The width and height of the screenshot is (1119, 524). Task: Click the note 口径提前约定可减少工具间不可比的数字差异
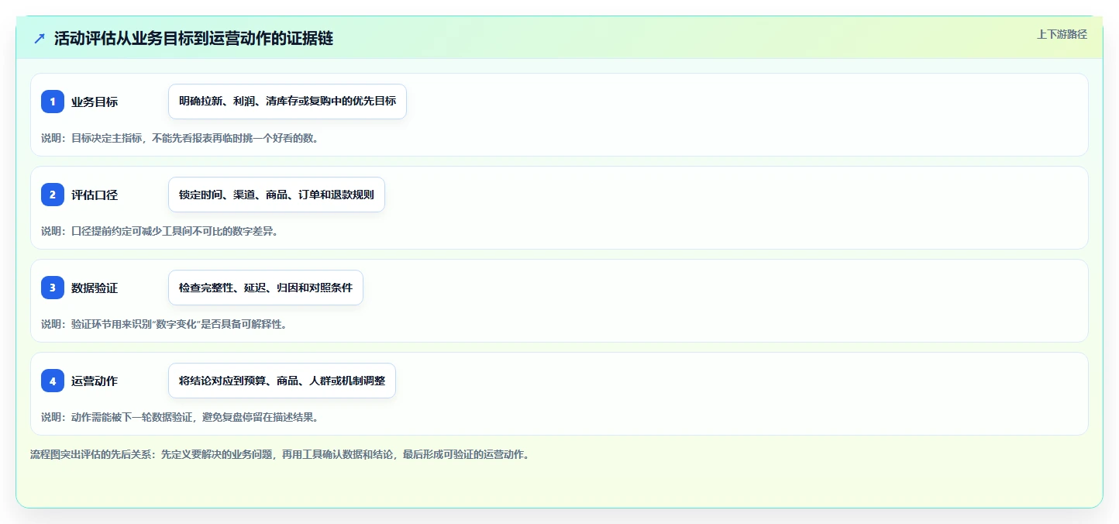pos(160,231)
